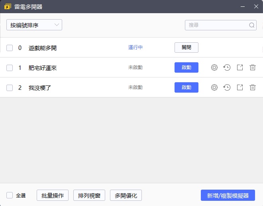
Task: Check the box for 遊戲能多開
Action: (10, 48)
